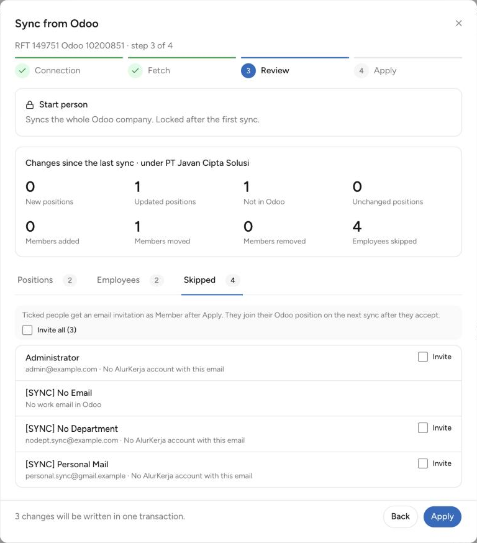This screenshot has width=477, height=543.
Task: Click the 'Not in Odoo' count
Action: tap(247, 186)
